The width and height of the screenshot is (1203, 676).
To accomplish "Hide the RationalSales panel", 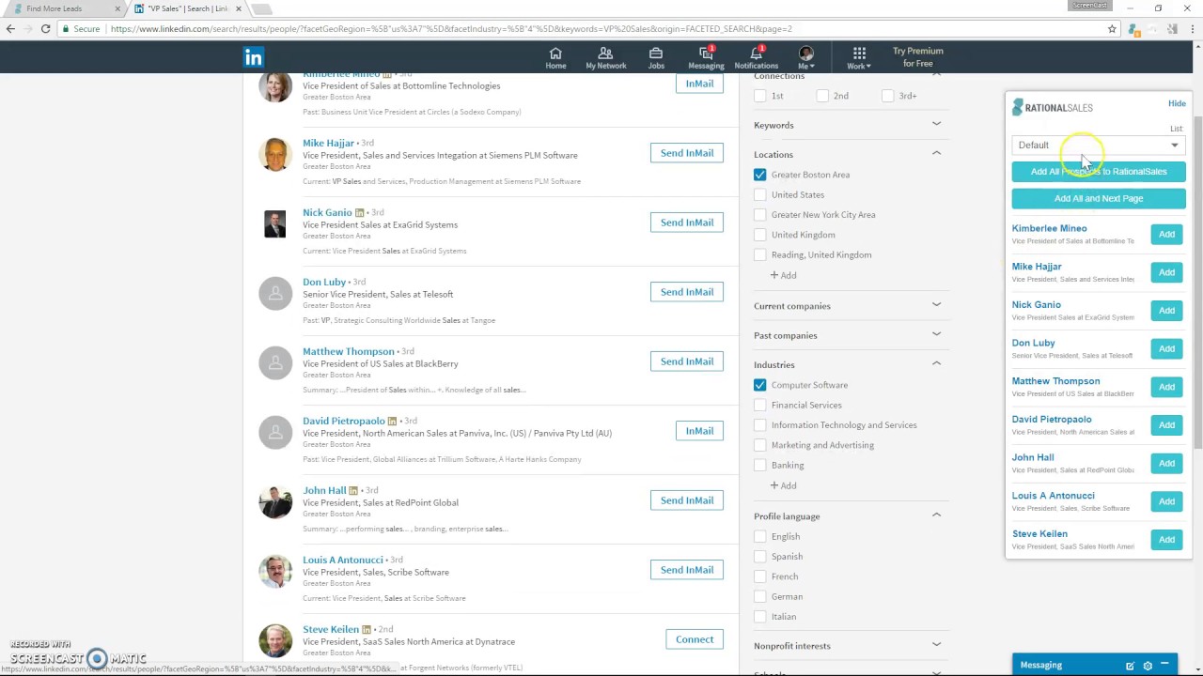I will point(1177,103).
